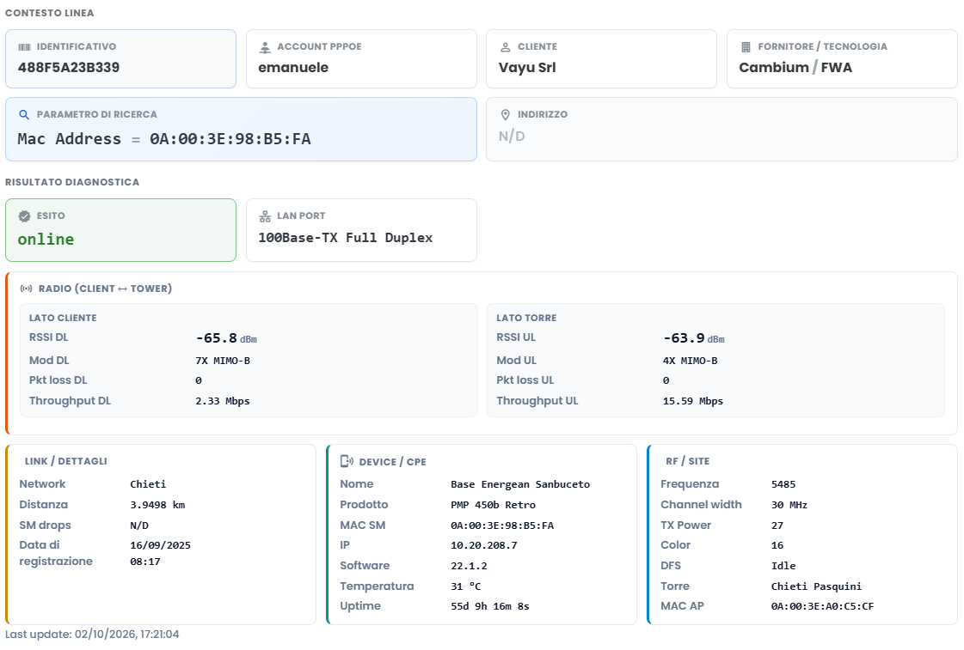Click the Pkt loss UL value 0

(666, 380)
